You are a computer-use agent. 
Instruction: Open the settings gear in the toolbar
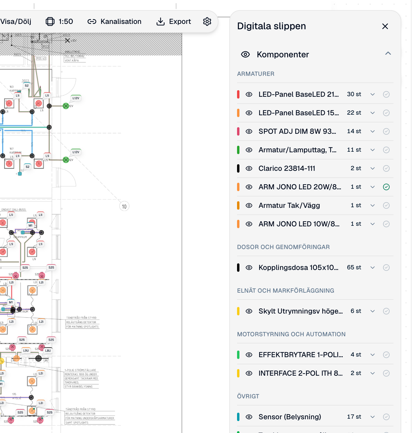[207, 22]
